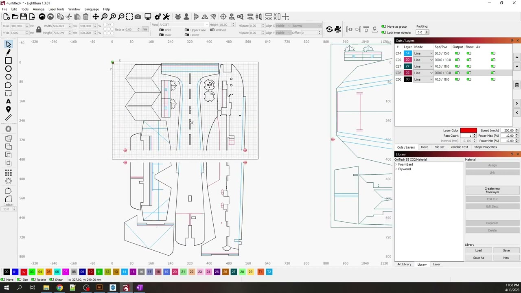Viewport: 521px width, 293px height.
Task: Open Mode dropdown for layer C27
Action: (x=423, y=66)
